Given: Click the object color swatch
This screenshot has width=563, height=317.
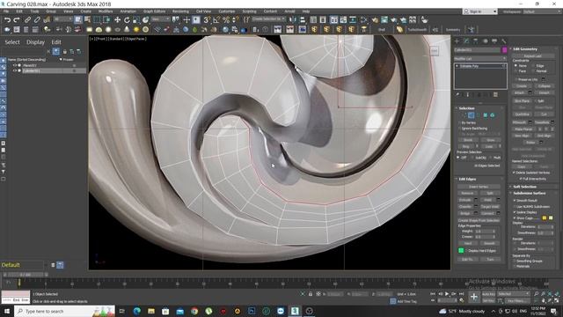Looking at the screenshot, I should coord(504,50).
